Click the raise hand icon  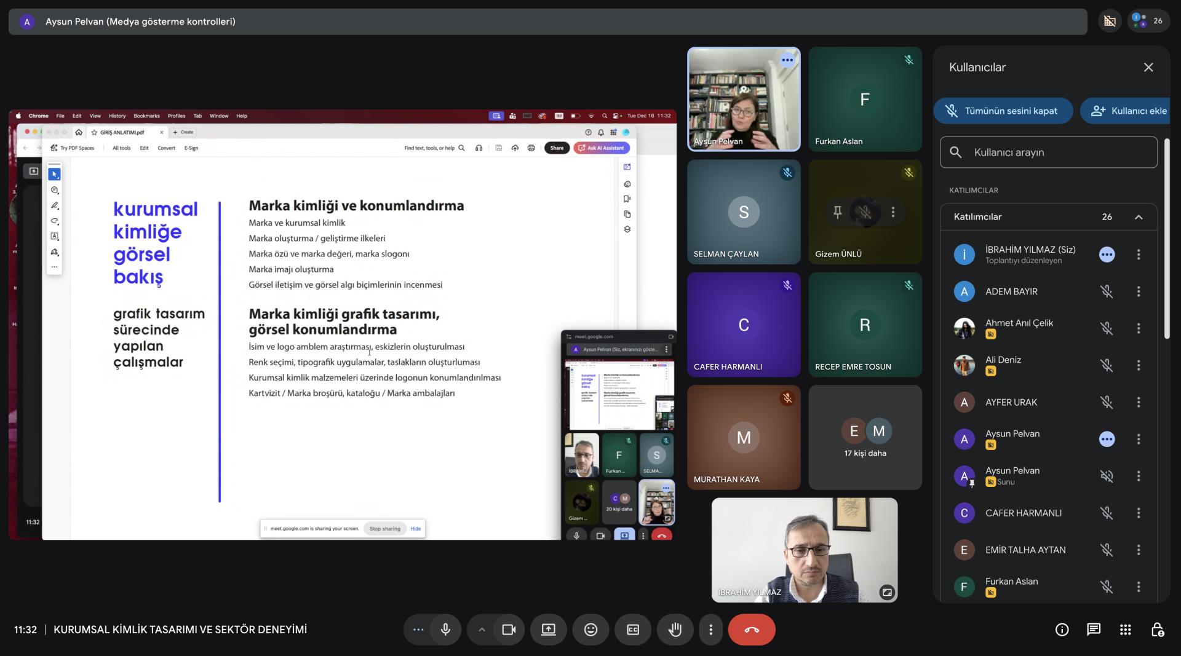pos(675,630)
